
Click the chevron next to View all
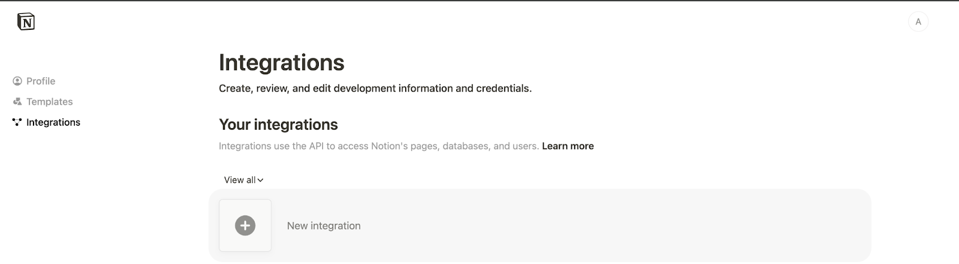[261, 180]
